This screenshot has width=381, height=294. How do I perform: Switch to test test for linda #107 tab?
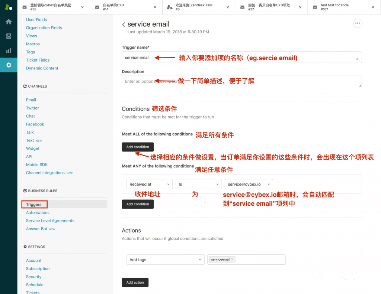coord(344,7)
